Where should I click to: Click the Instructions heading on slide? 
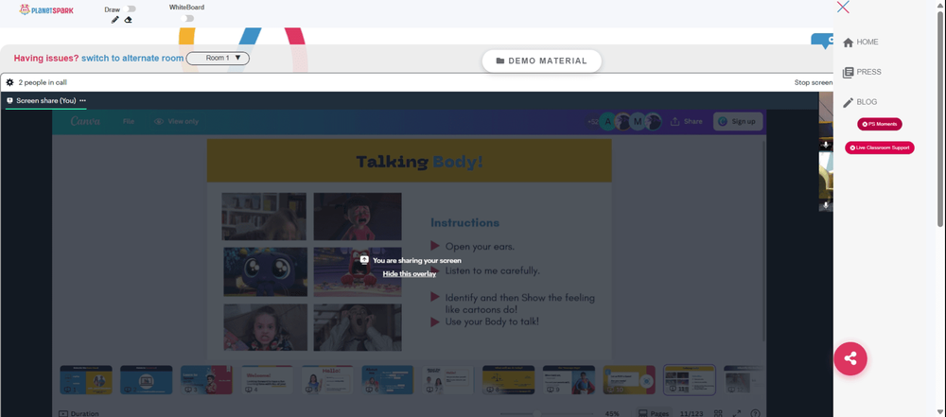tap(464, 222)
